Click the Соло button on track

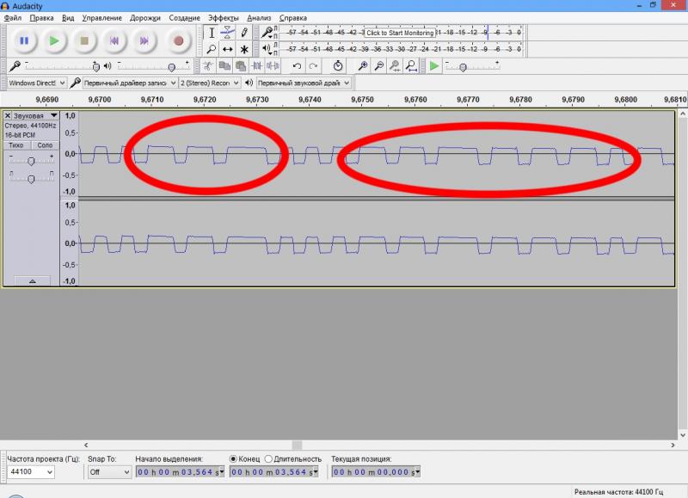(x=44, y=145)
